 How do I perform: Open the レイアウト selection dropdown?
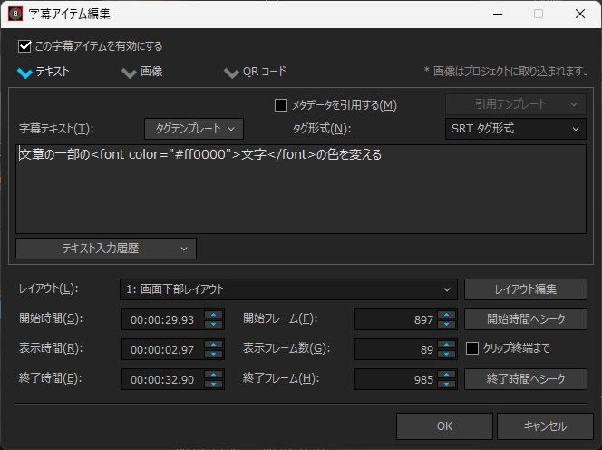[x=288, y=289]
